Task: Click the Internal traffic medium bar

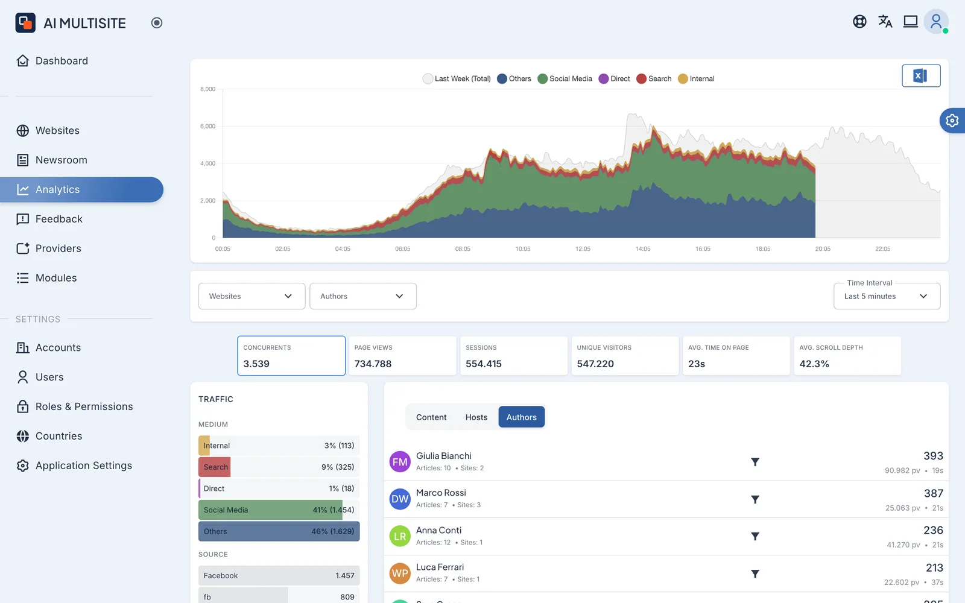Action: point(279,446)
